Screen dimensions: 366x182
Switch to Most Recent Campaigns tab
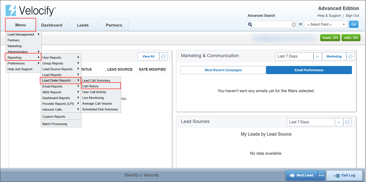point(223,70)
